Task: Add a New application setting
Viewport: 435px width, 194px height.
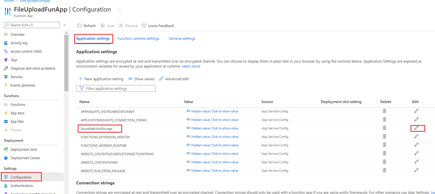Action: click(x=101, y=79)
